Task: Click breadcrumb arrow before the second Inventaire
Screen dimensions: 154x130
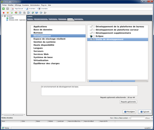Action: pos(37,9)
